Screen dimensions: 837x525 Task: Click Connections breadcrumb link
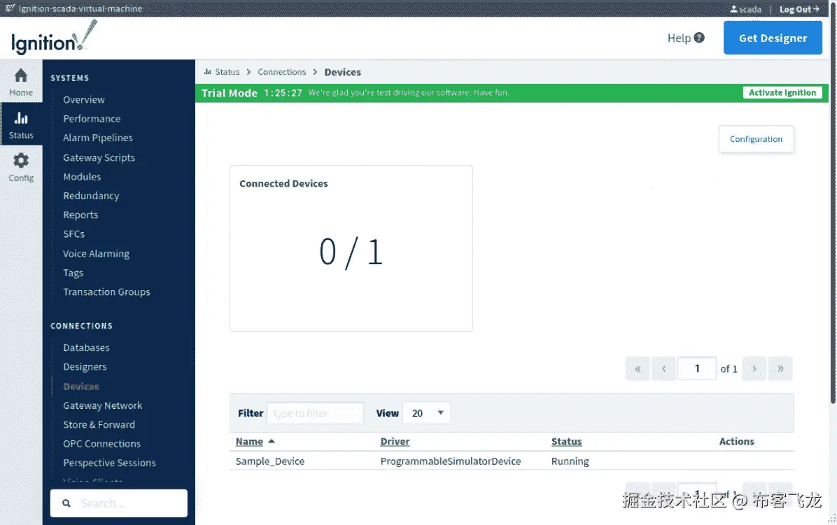click(x=282, y=72)
